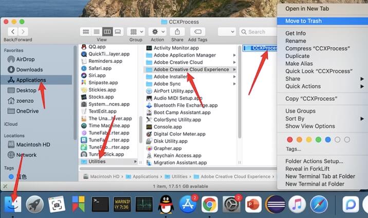Screen dimensions: 368x218
Task: Go back with the Back arrow button
Action: click(13, 32)
